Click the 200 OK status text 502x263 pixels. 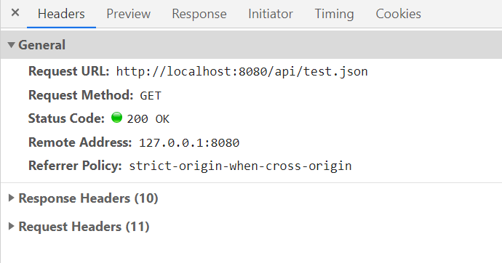(x=148, y=119)
